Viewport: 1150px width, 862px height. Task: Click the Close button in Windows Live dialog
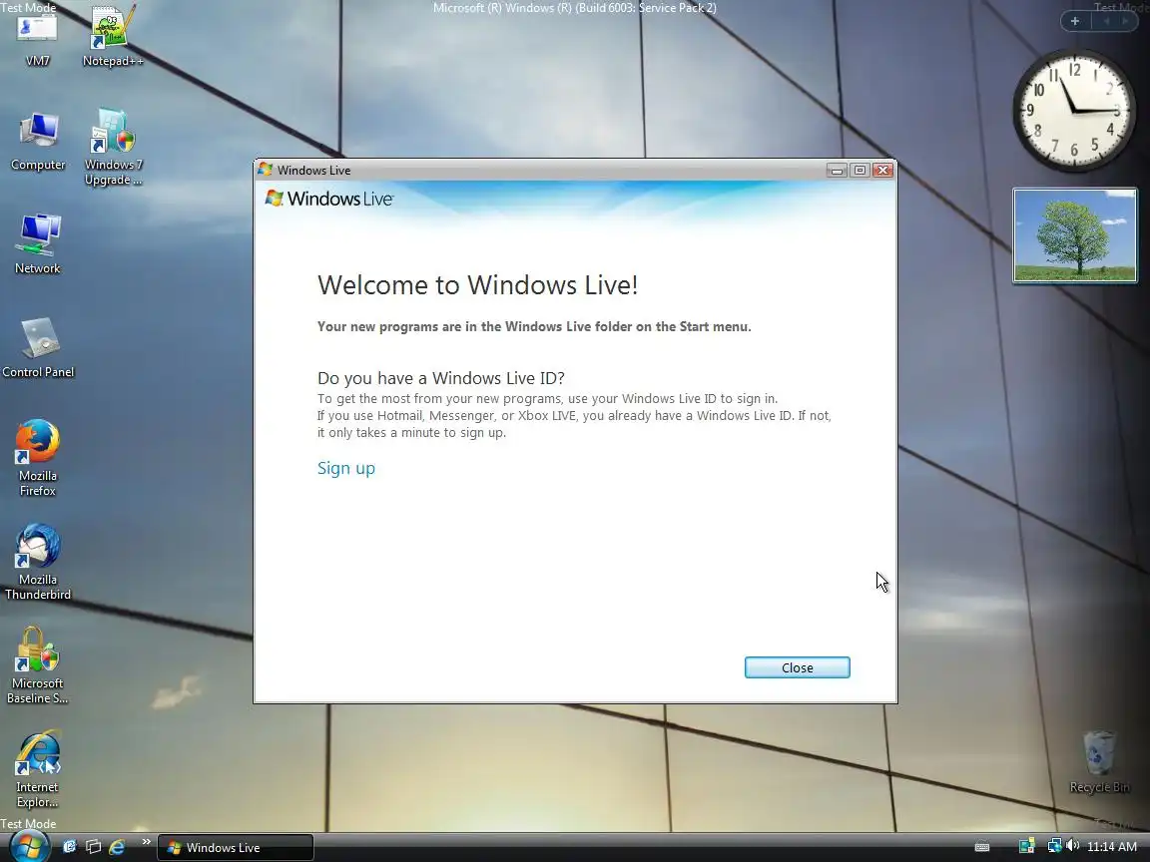coord(798,667)
